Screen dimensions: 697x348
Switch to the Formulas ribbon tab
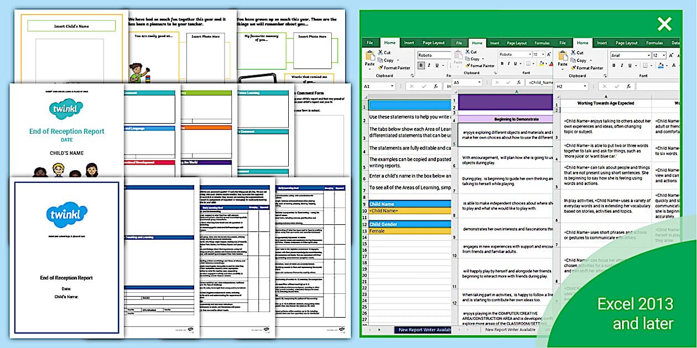[x=654, y=43]
